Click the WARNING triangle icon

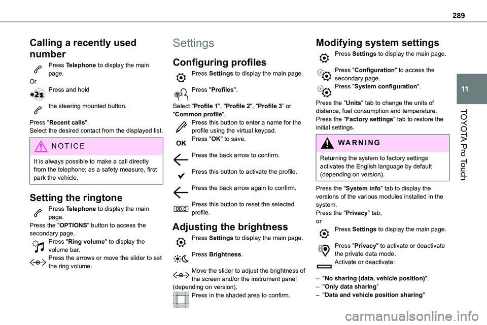[326, 143]
